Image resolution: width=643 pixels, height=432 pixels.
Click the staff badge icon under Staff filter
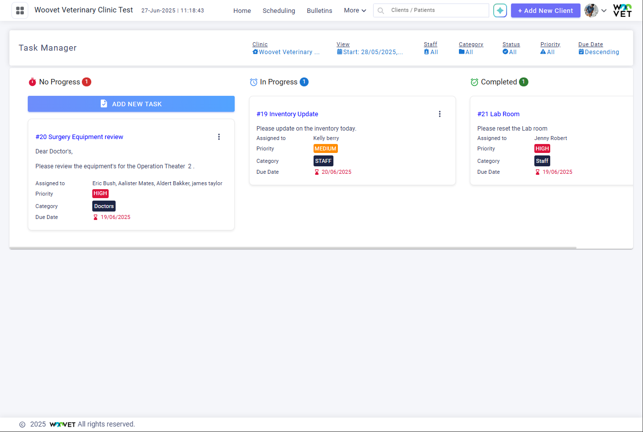coord(427,52)
